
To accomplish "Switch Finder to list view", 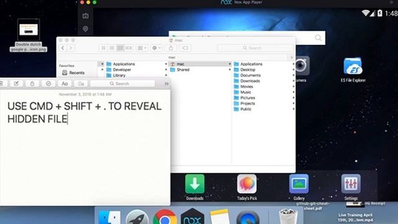I will click(x=112, y=48).
